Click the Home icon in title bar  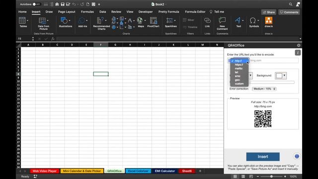coord(57,4)
